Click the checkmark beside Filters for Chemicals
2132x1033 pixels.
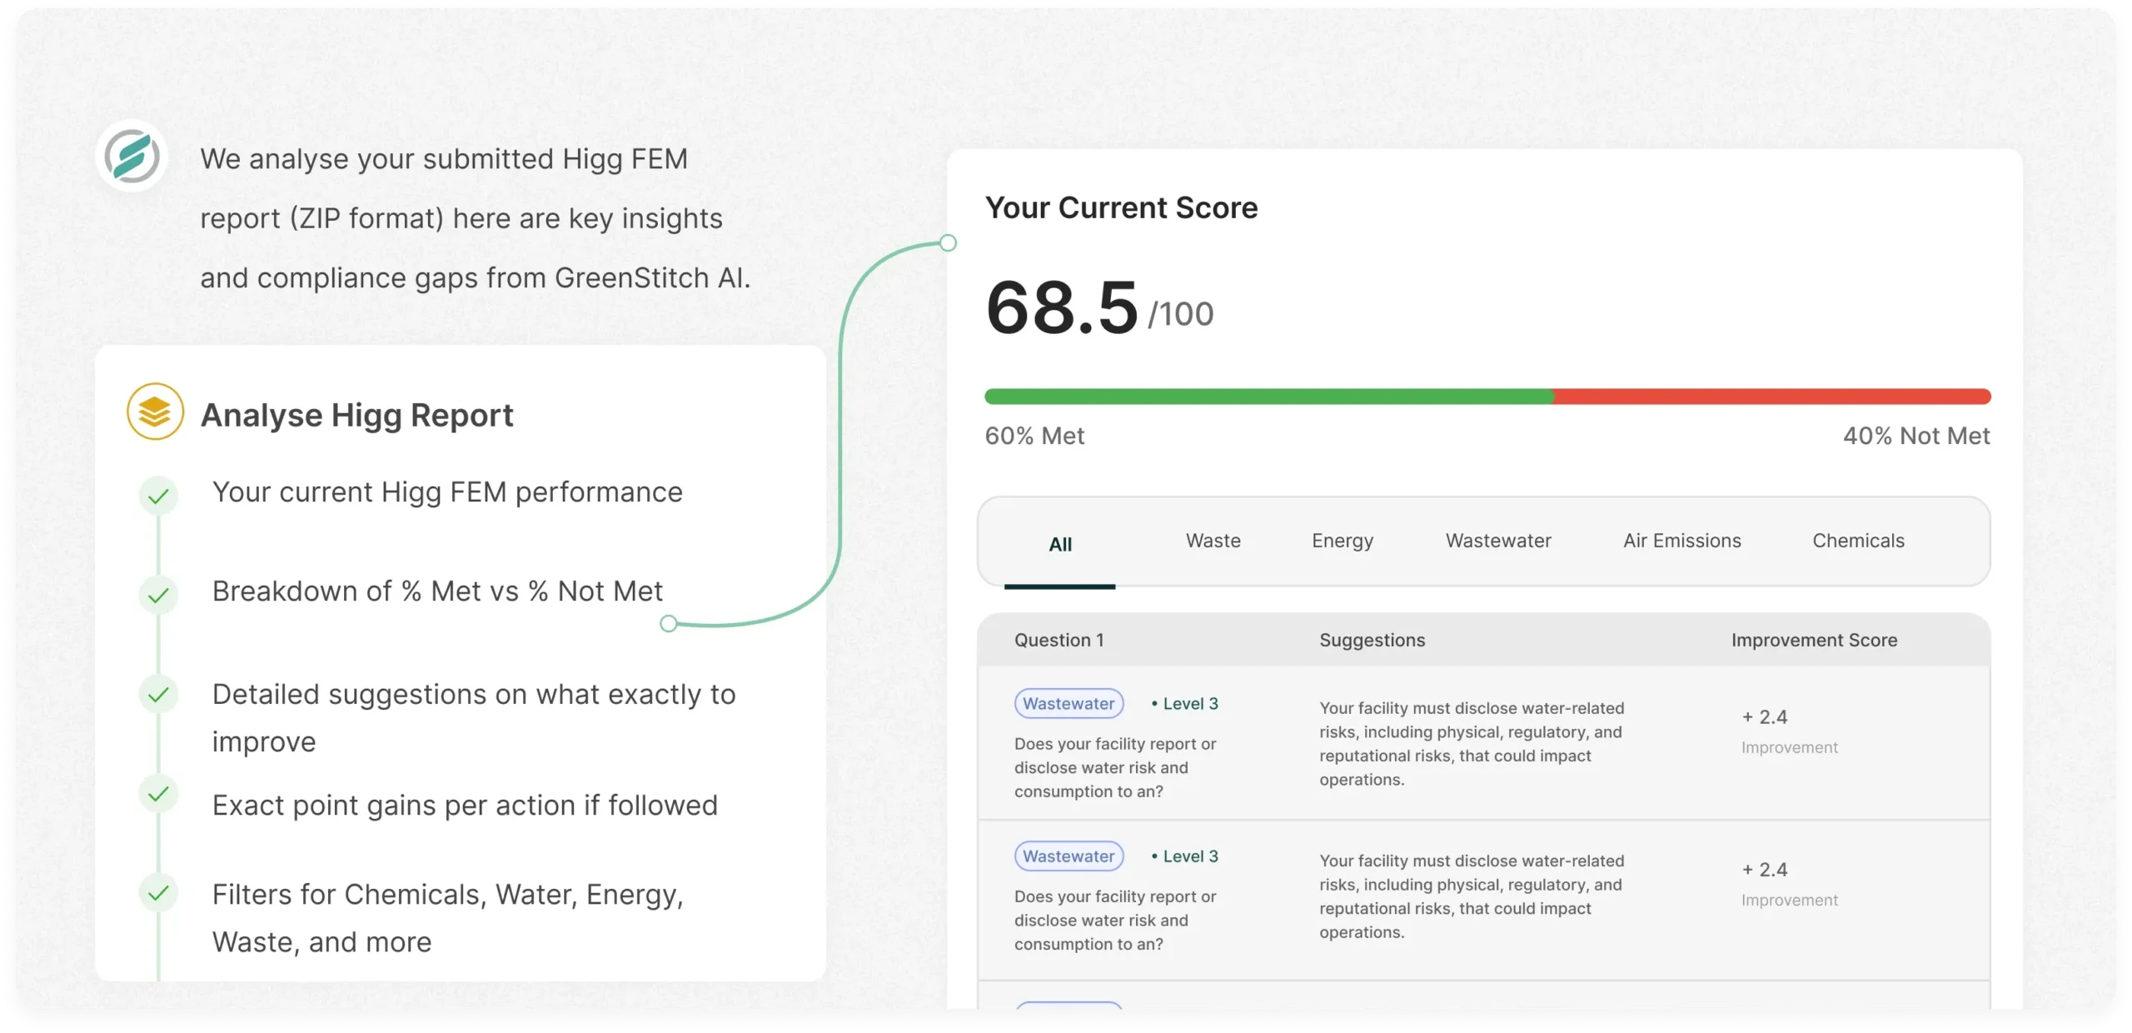158,892
